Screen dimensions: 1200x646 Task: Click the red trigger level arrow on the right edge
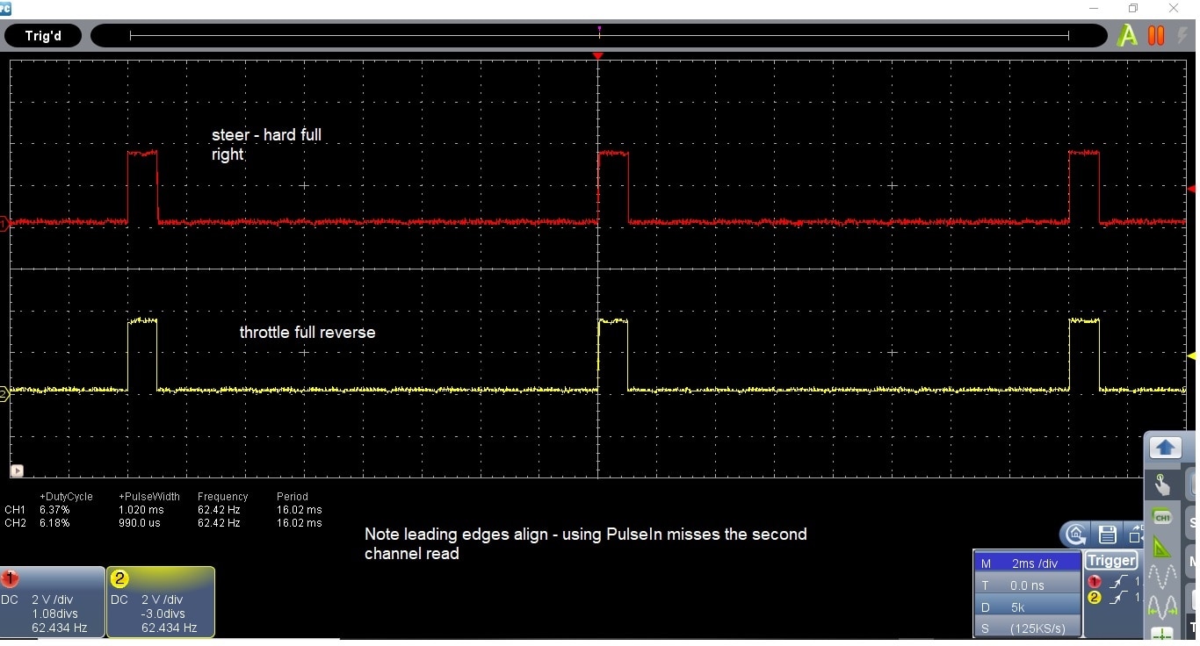click(1191, 189)
